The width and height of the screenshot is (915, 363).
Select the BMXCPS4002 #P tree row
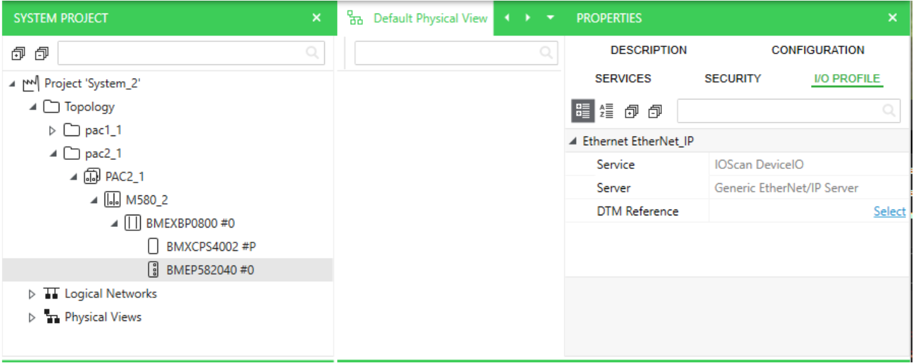[x=168, y=246]
